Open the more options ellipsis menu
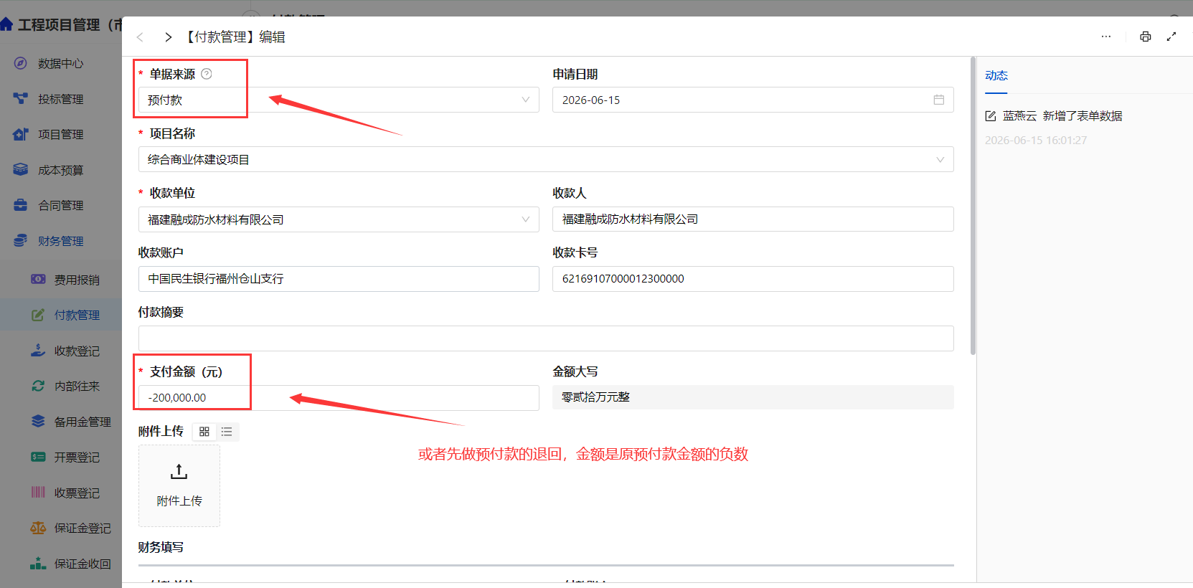Screen dimensions: 1193x588 coord(1106,37)
